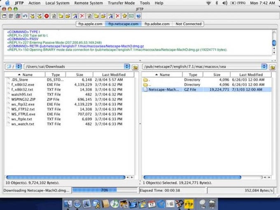280x210 pixels.
Task: Click the yellow star favorites toolbar icon
Action: pyautogui.click(x=124, y=16)
